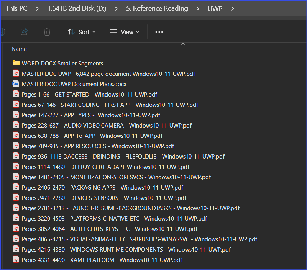Click PDF icon of 'Pages 3852-4064 - AUTH-CERTS-KEYS-ETC'

click(x=16, y=229)
